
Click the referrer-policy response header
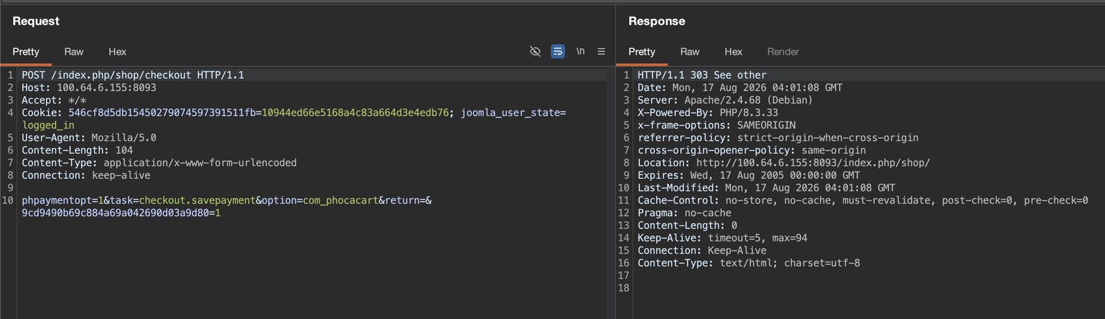tap(778, 137)
